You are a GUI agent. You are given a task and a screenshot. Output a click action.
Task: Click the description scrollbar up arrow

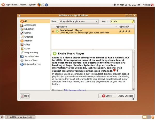[133, 51]
